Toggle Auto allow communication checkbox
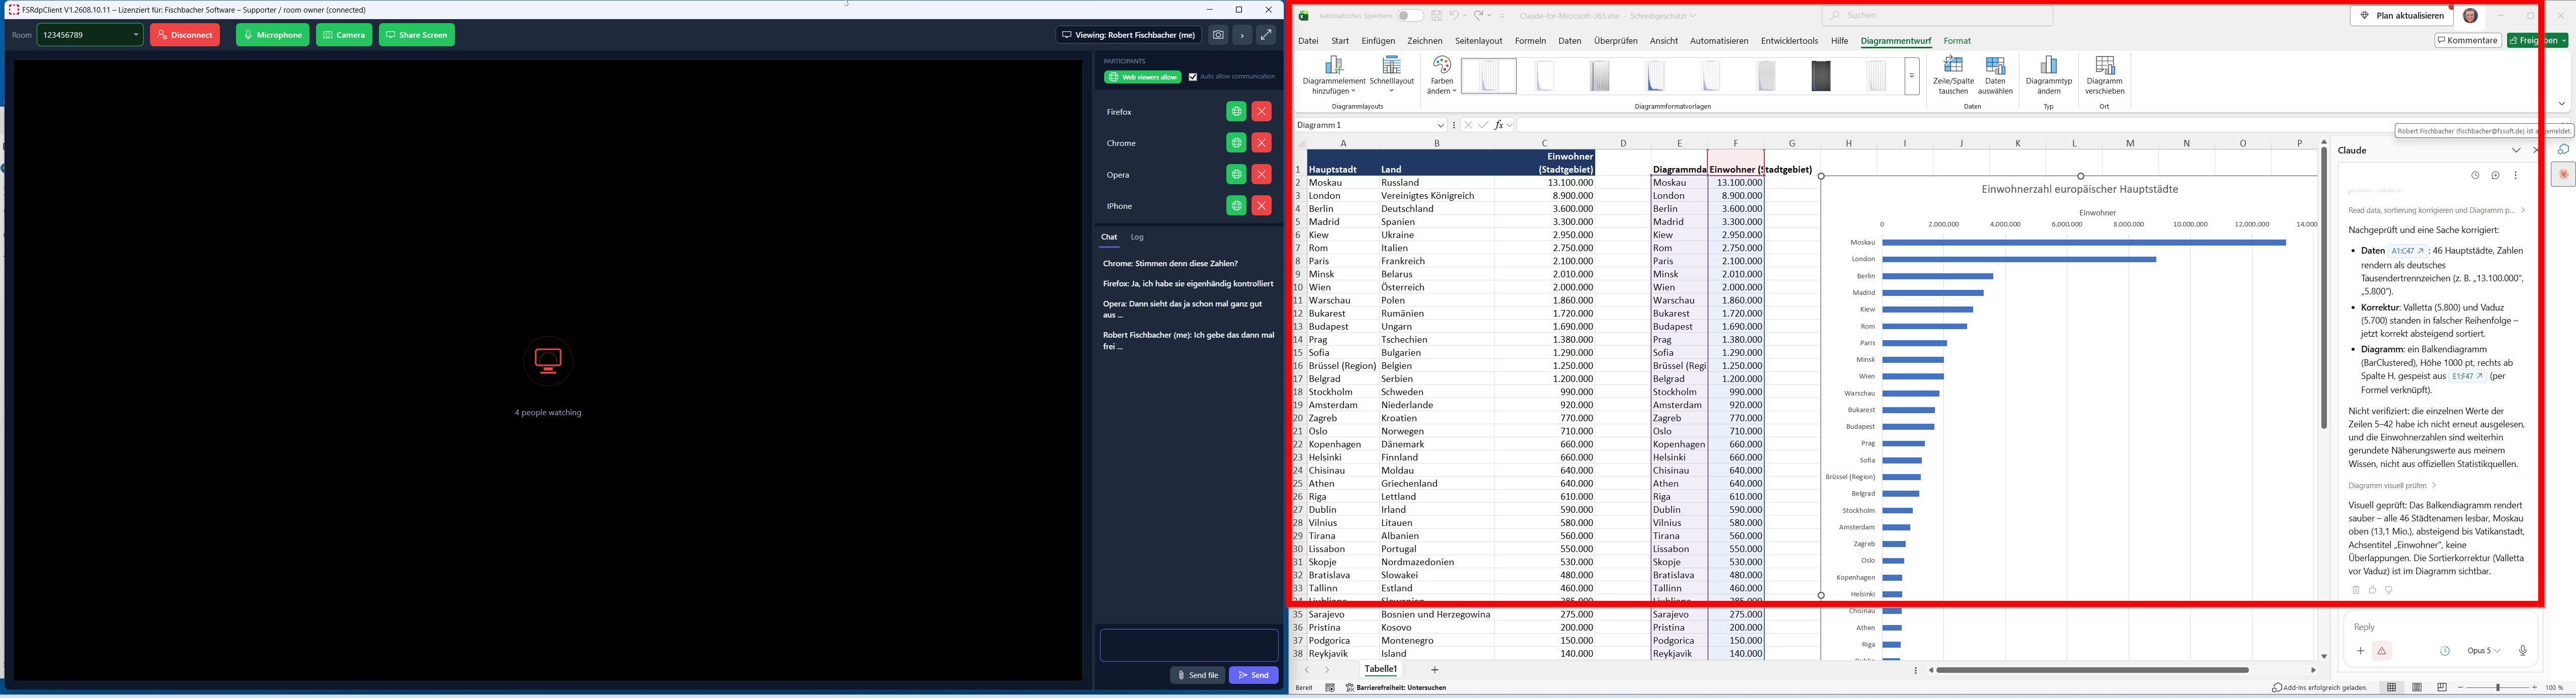The height and width of the screenshot is (698, 2576). [x=1192, y=77]
